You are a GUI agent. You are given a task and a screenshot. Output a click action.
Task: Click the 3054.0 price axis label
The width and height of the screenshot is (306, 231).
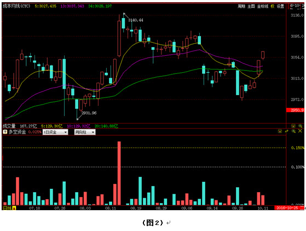click(x=297, y=57)
